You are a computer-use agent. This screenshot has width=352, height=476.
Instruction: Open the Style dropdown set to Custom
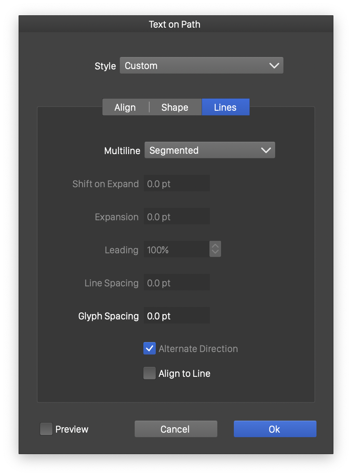click(x=201, y=66)
